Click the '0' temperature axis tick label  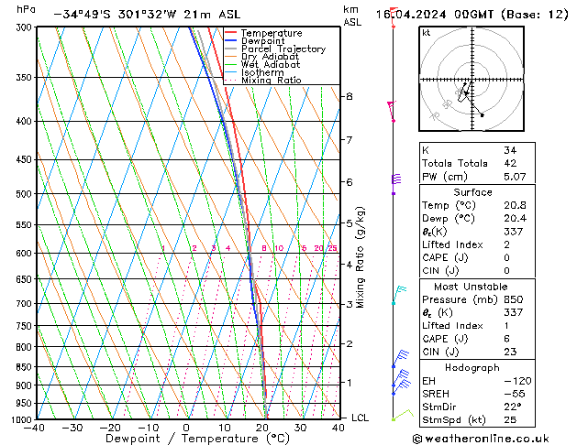(186, 428)
